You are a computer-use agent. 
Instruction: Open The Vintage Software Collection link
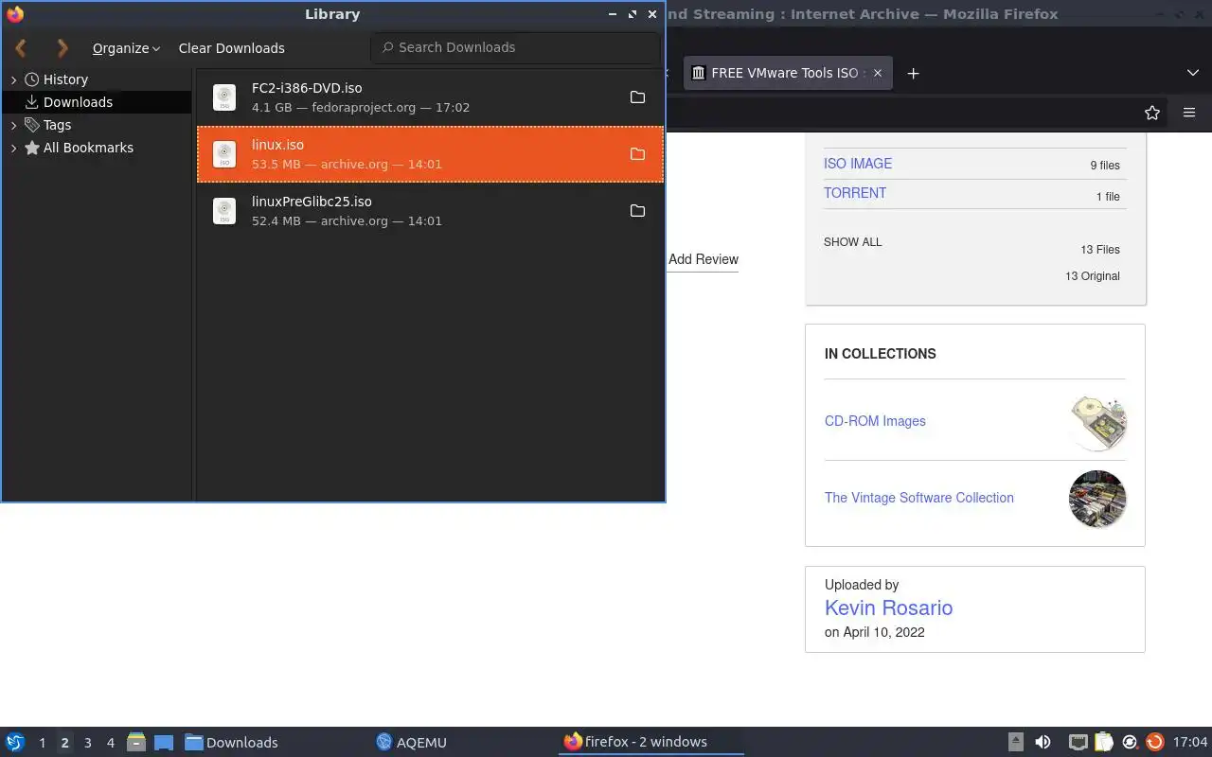(918, 498)
